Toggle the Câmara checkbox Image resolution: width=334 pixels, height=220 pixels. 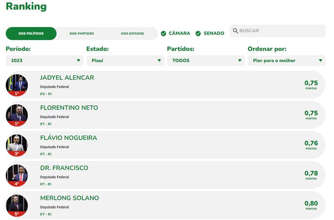[x=164, y=33]
